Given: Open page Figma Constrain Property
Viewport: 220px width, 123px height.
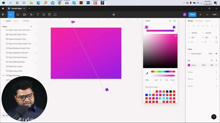Looking at the screenshot, I should point(17,57).
